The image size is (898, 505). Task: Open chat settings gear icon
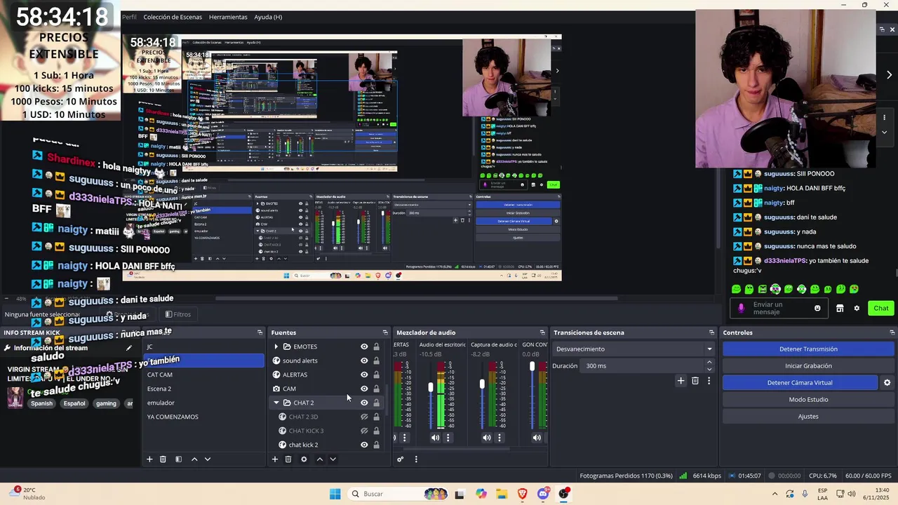(x=857, y=308)
